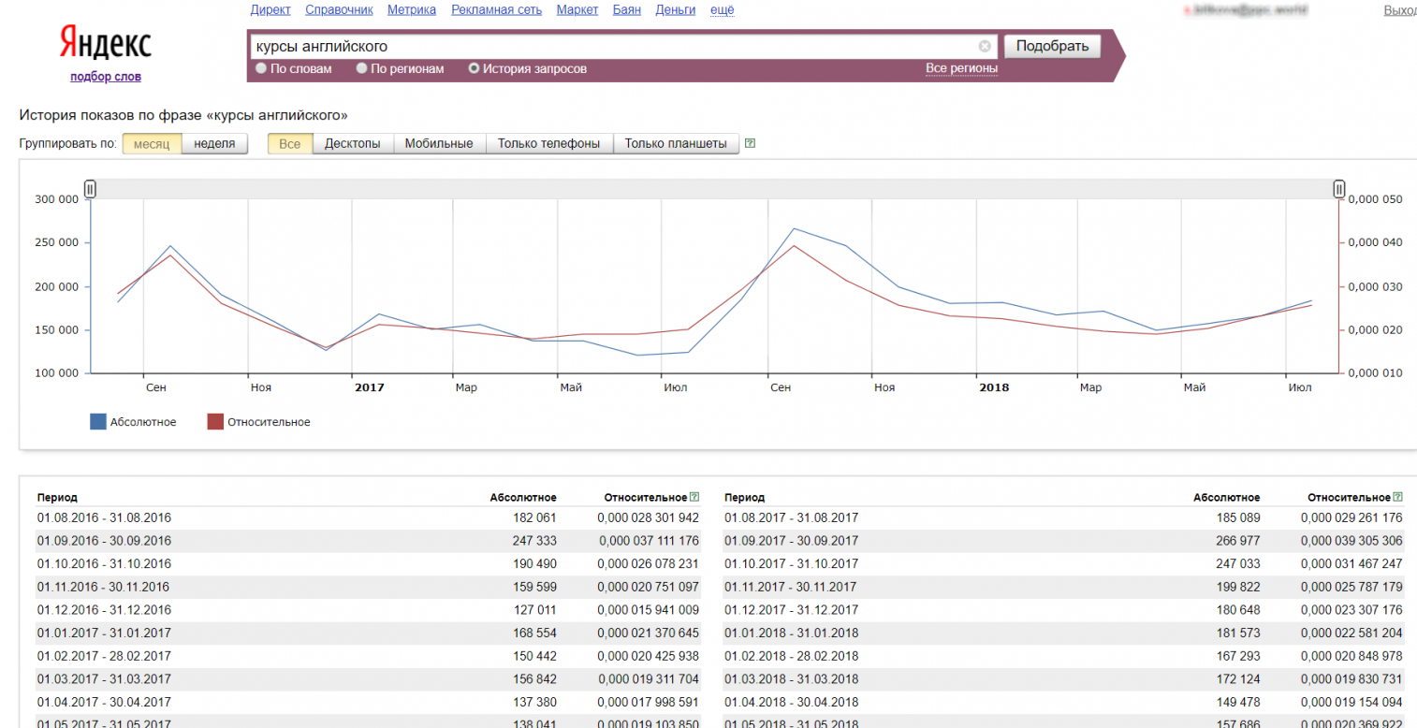This screenshot has width=1417, height=728.
Task: Group data by неделя
Action: (x=214, y=144)
